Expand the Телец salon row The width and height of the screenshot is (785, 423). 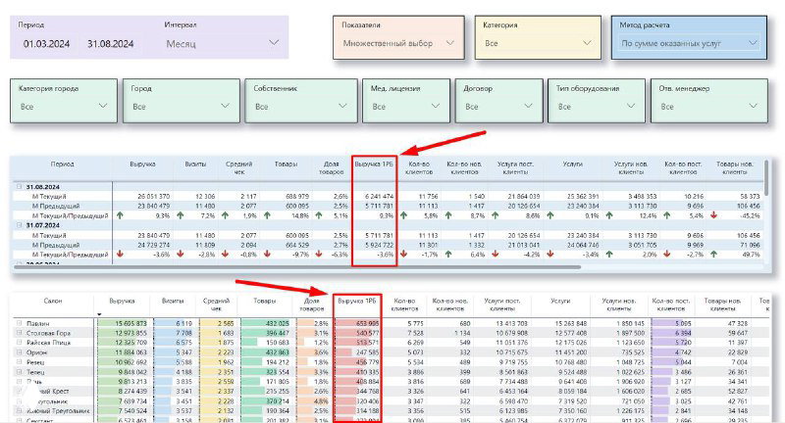pos(19,372)
